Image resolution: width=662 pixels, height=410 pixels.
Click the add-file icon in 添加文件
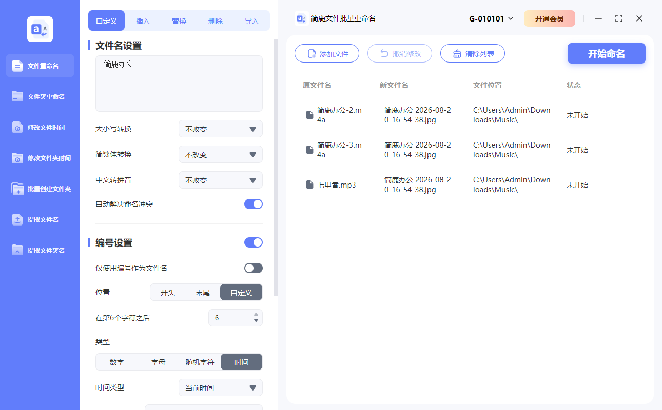click(311, 54)
